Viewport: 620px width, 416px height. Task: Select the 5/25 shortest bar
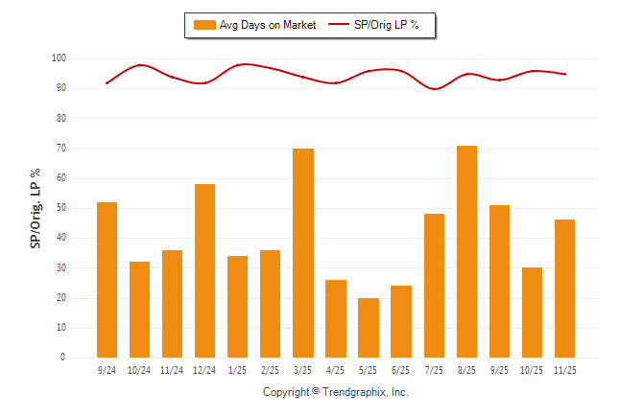(x=369, y=328)
